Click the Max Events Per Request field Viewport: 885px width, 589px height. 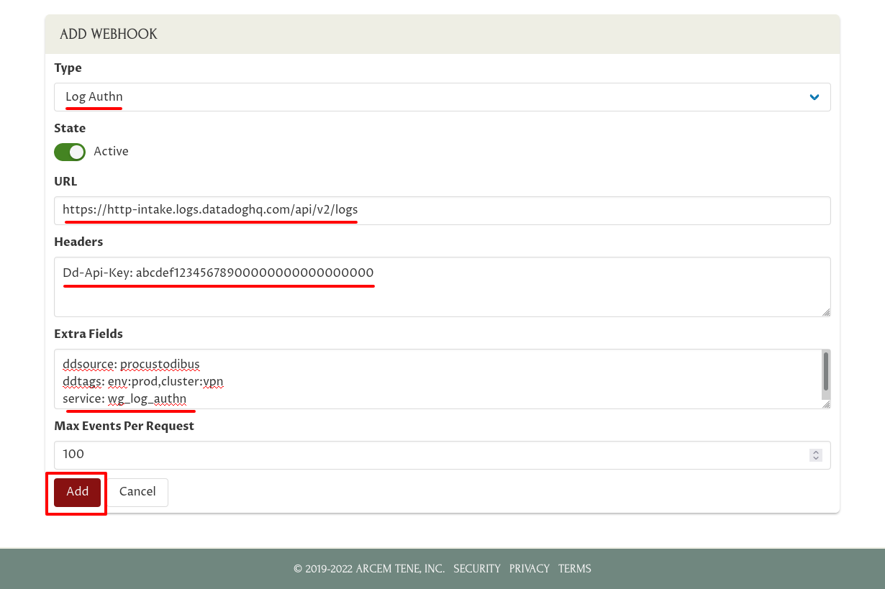tap(442, 455)
